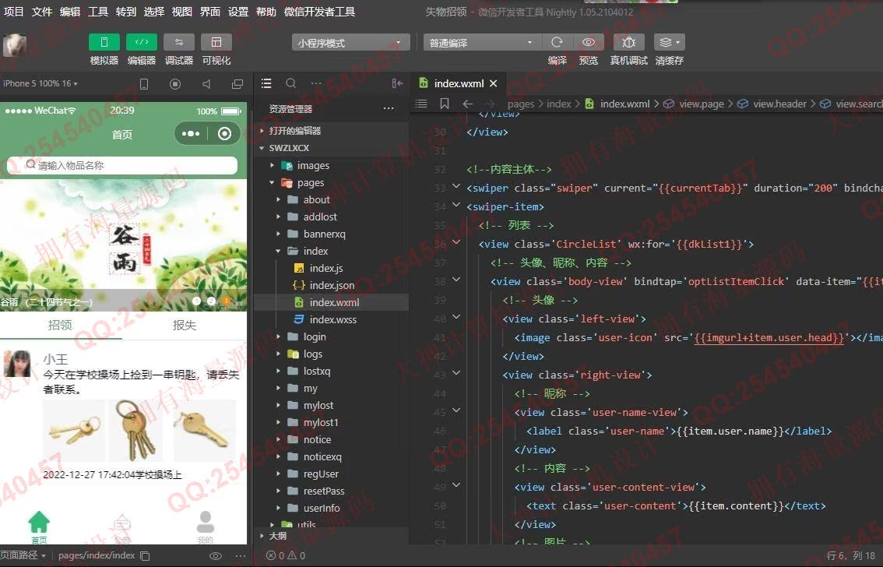Toggle the 可视化 visual panel button
Viewport: 883px width, 567px height.
pos(216,42)
